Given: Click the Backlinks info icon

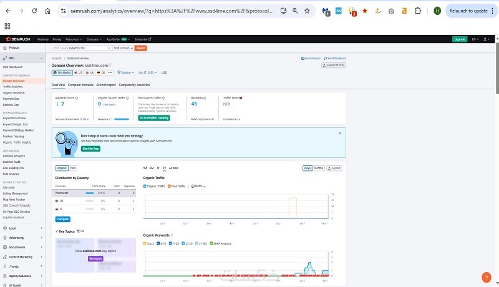Looking at the screenshot, I should click(205, 98).
